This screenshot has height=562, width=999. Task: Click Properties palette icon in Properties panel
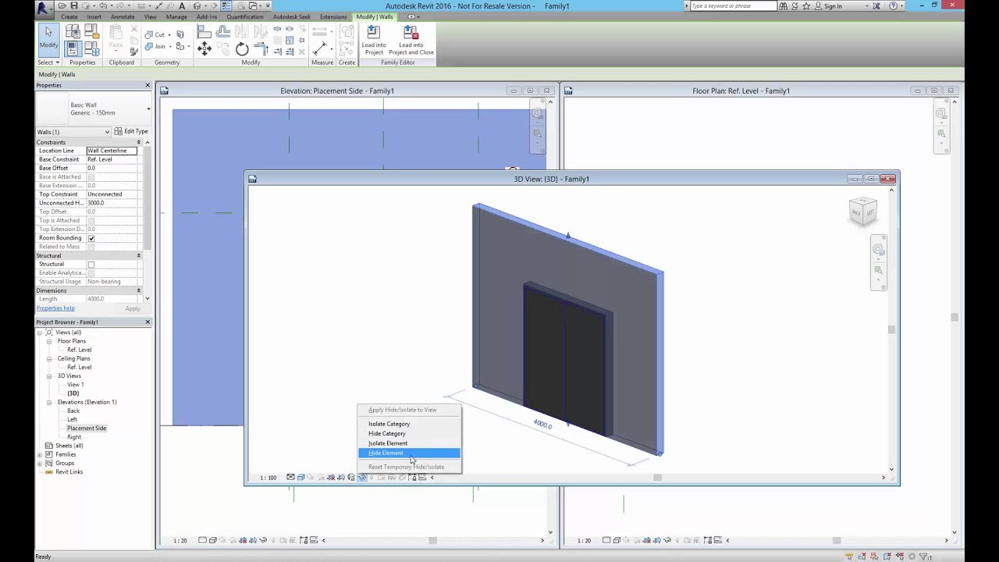73,48
